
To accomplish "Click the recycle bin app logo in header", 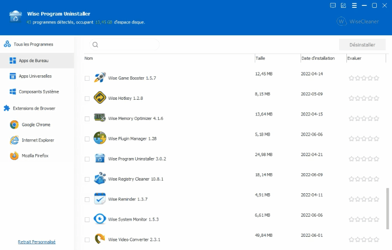I will (x=16, y=17).
